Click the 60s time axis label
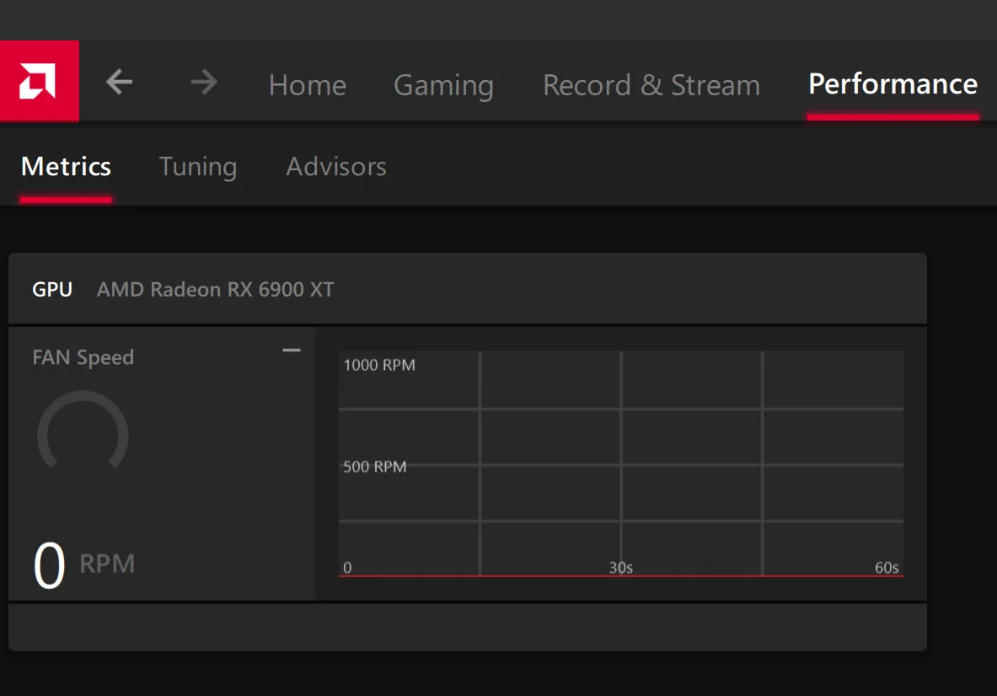The height and width of the screenshot is (696, 997). tap(887, 568)
